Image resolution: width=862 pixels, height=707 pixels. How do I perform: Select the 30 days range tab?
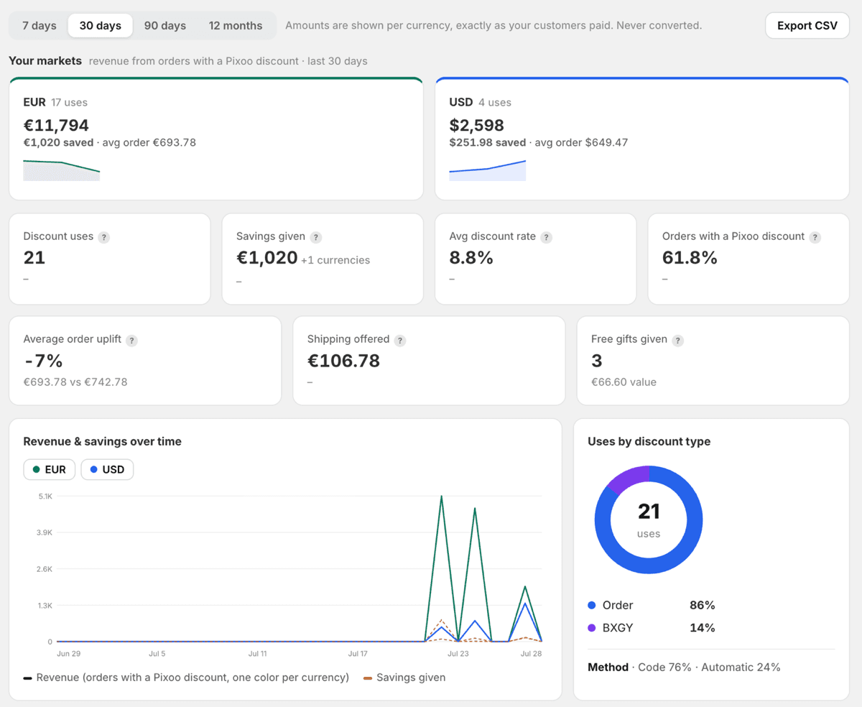(101, 25)
